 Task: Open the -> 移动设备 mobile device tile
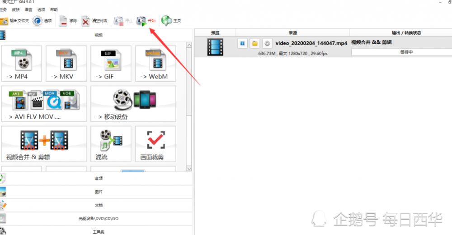tap(133, 104)
